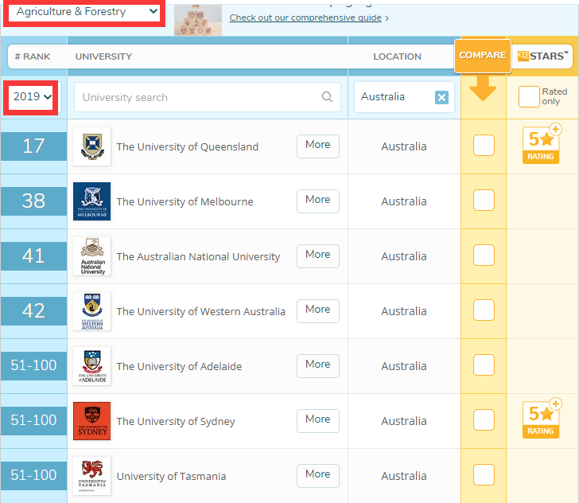The image size is (579, 503).
Task: Click the University search input field
Action: pyautogui.click(x=199, y=97)
